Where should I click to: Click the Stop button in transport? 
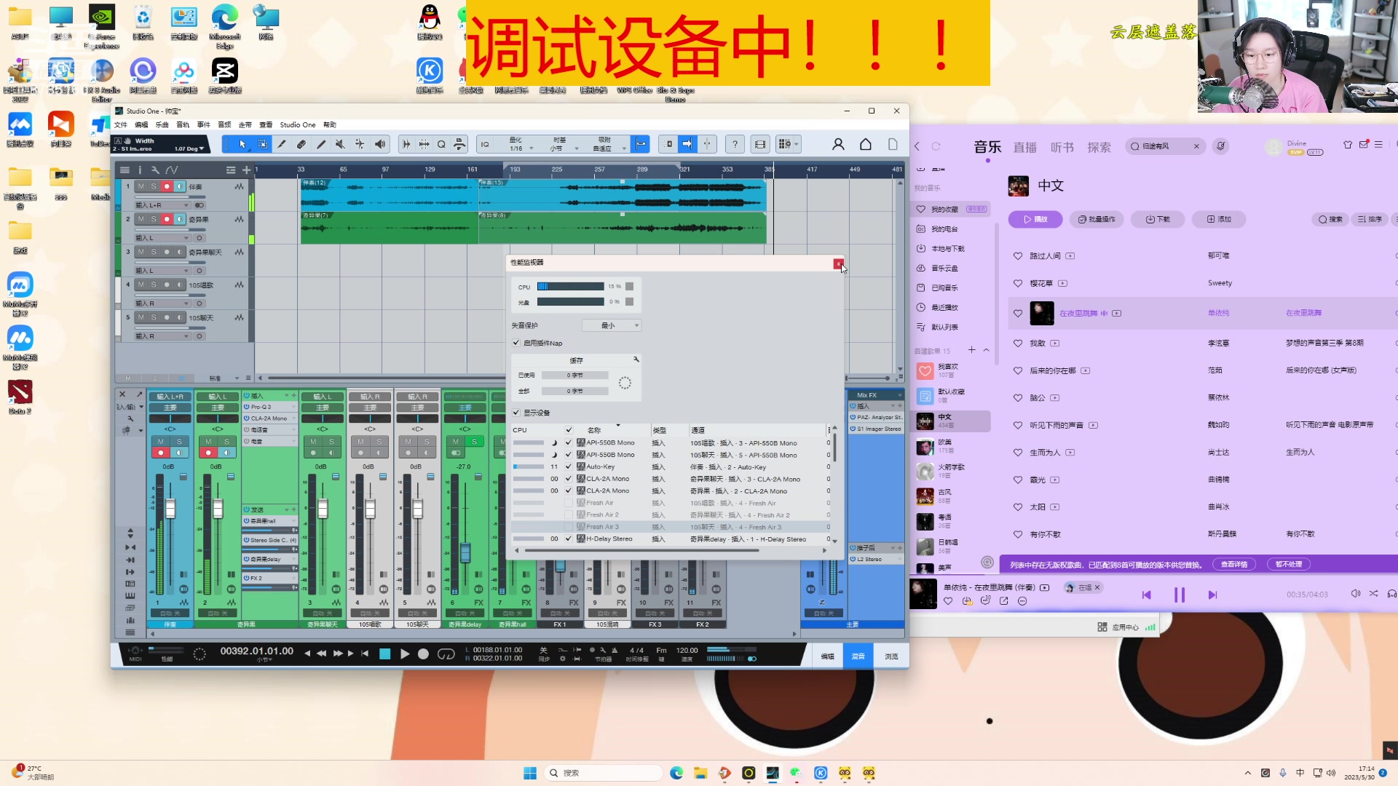(385, 654)
